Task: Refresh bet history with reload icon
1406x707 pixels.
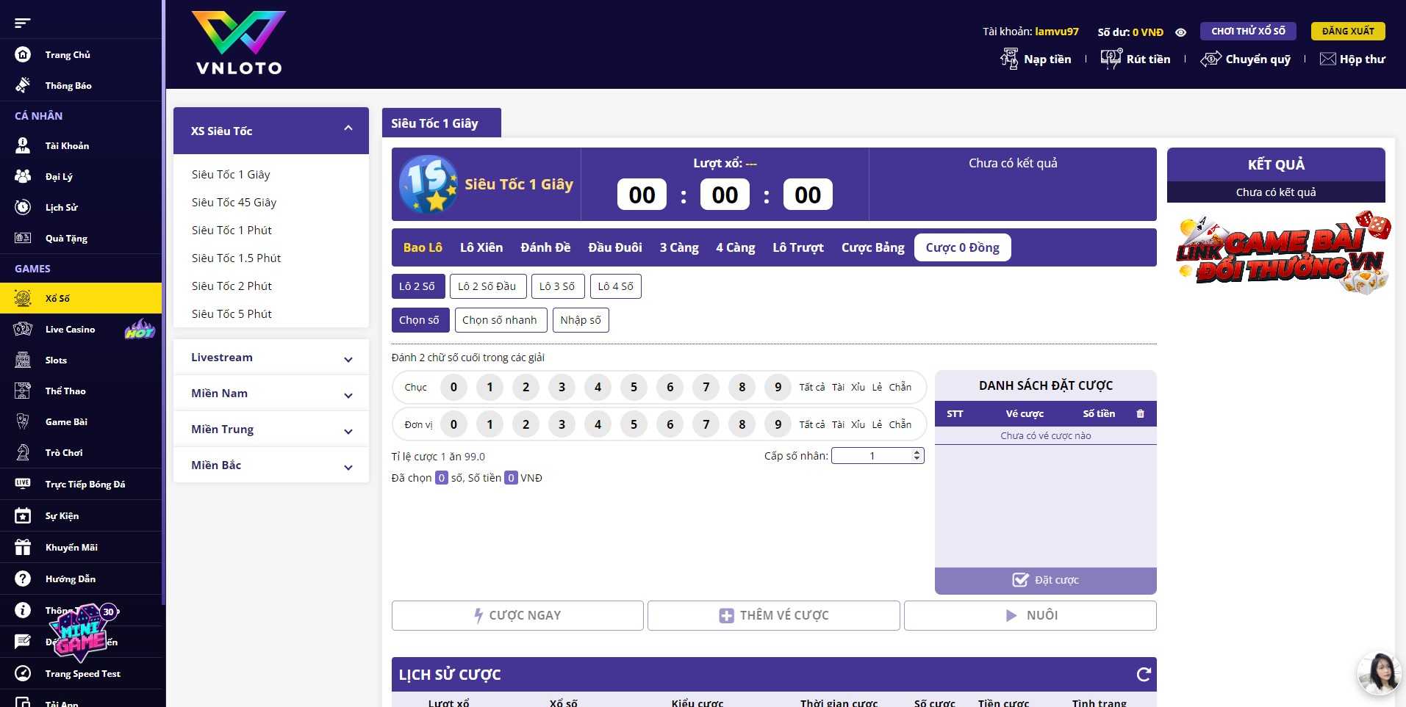Action: [1144, 675]
